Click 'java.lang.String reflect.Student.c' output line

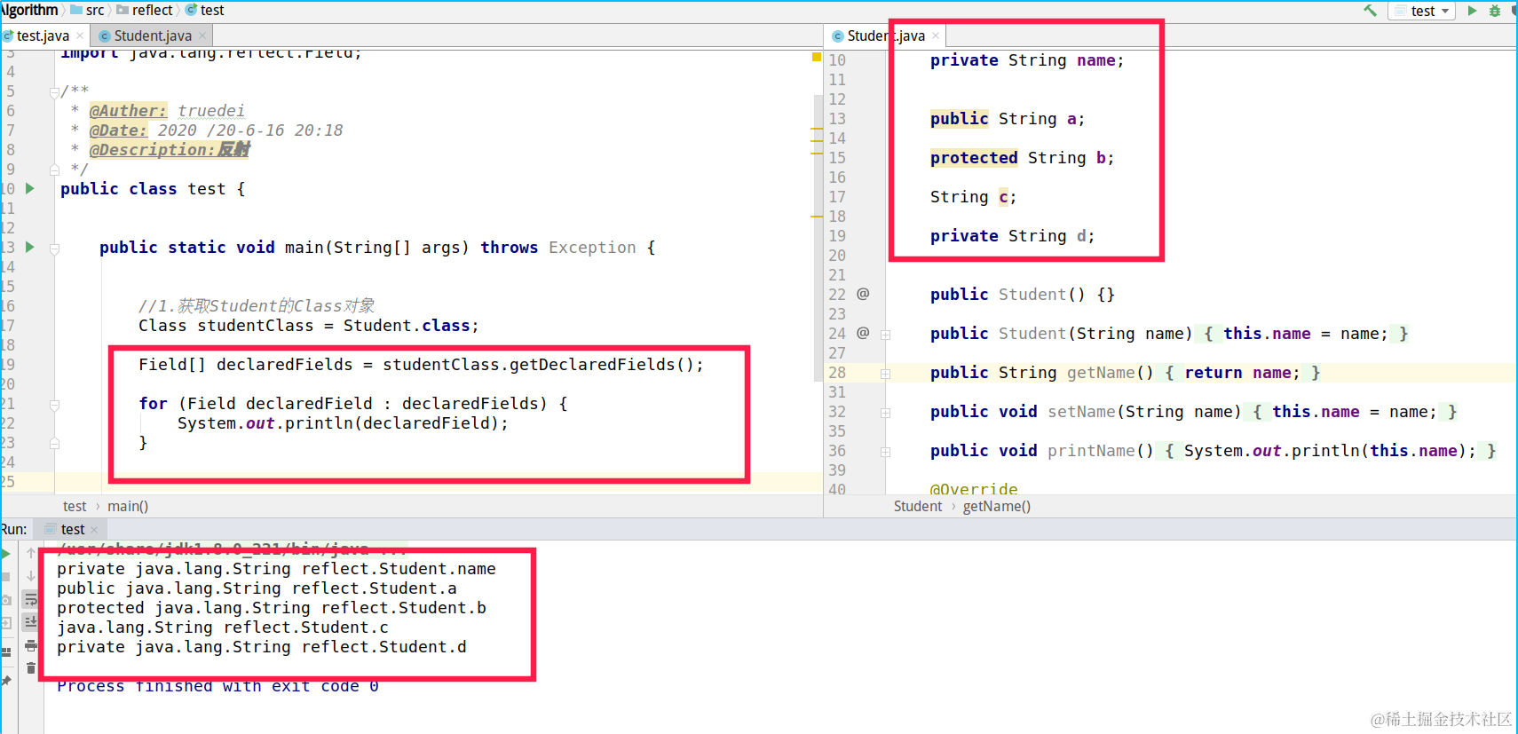pyautogui.click(x=223, y=627)
